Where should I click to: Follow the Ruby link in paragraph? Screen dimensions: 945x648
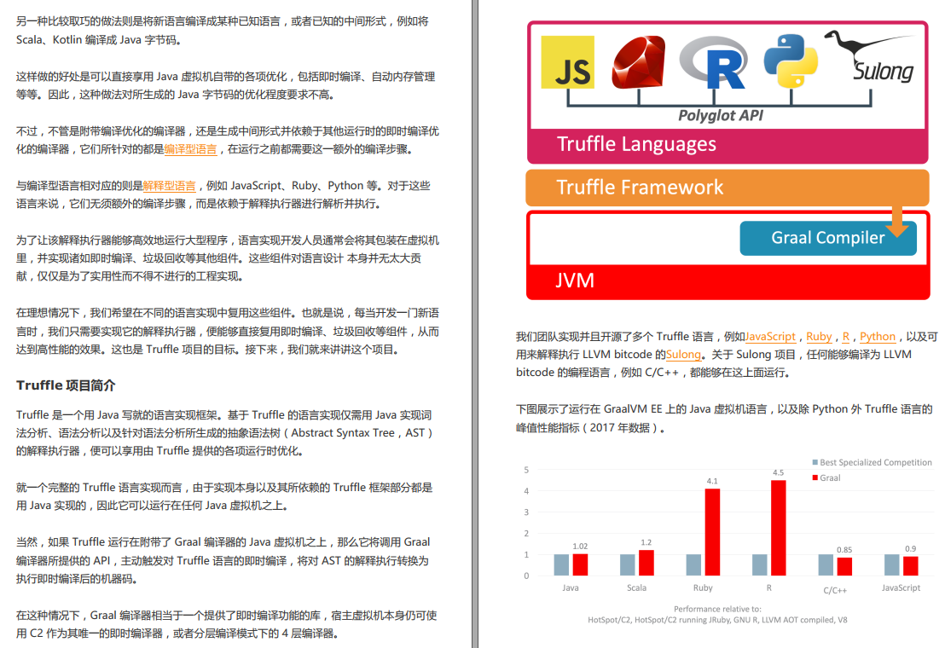819,337
